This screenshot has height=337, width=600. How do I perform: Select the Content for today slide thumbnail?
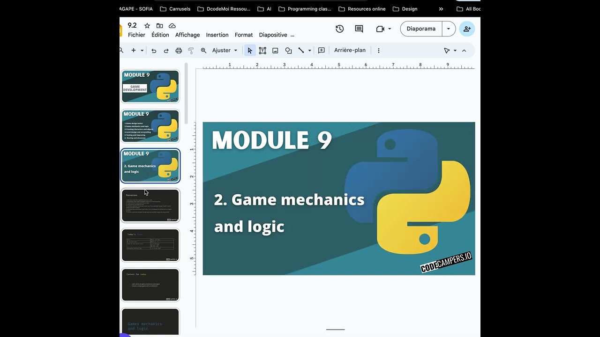[150, 285]
